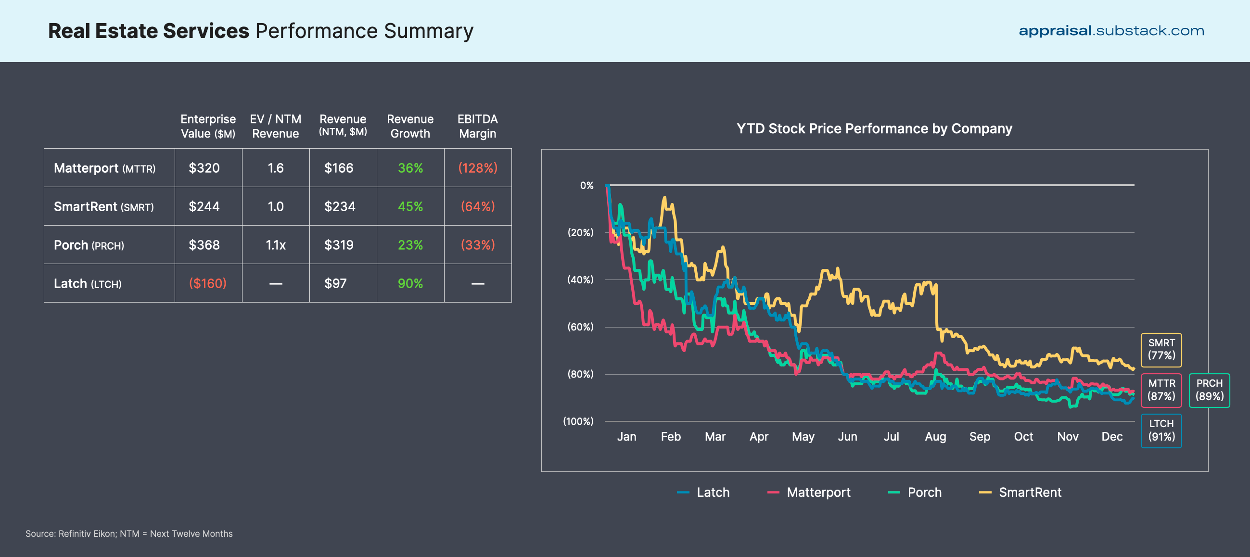Click the (80%) y-axis label
Screen dimensions: 1250x557
[580, 374]
